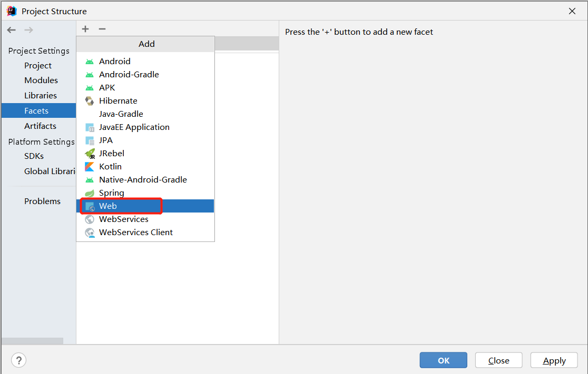588x374 pixels.
Task: Open Problems section in sidebar
Action: coord(42,201)
